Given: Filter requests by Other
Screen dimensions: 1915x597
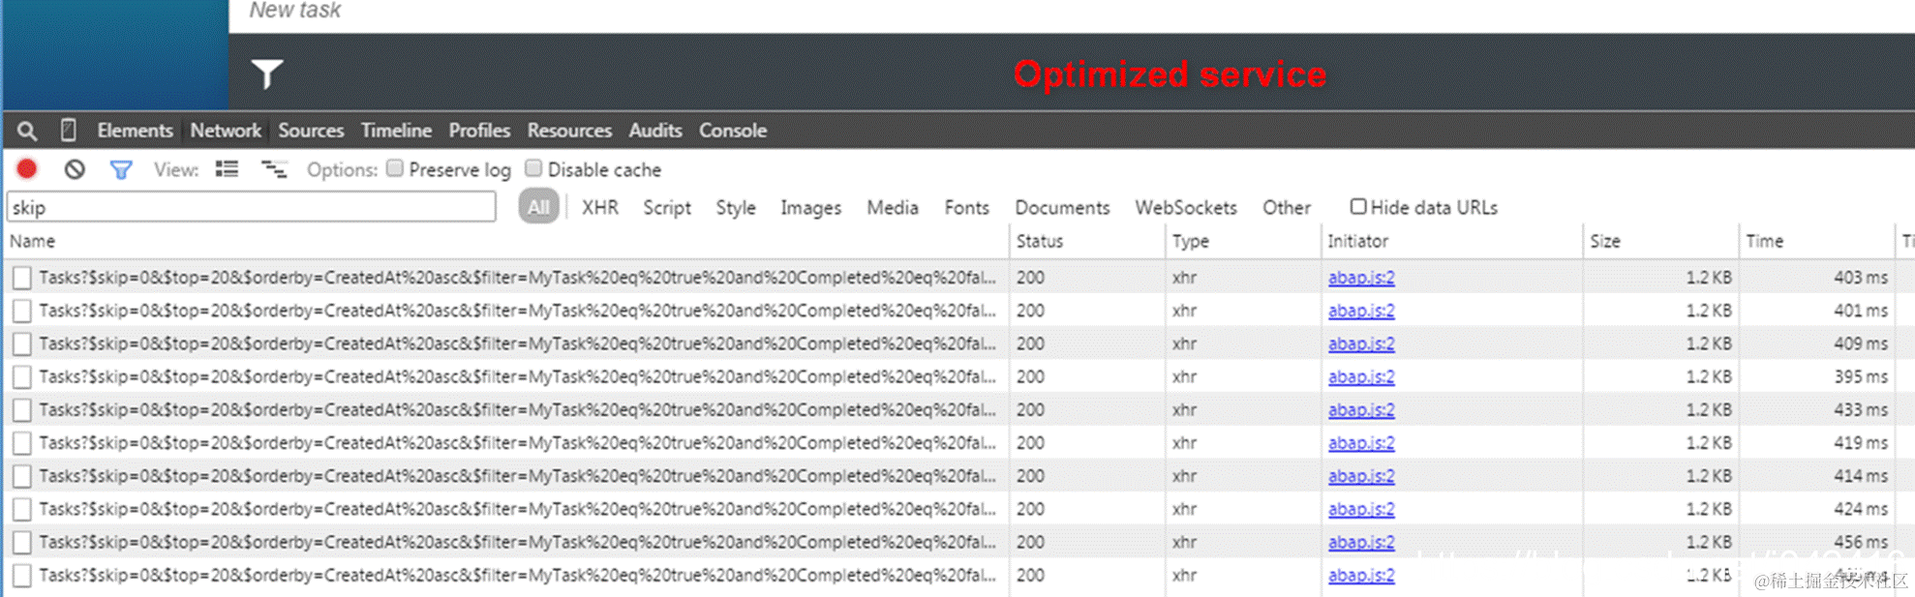Looking at the screenshot, I should pos(1287,208).
